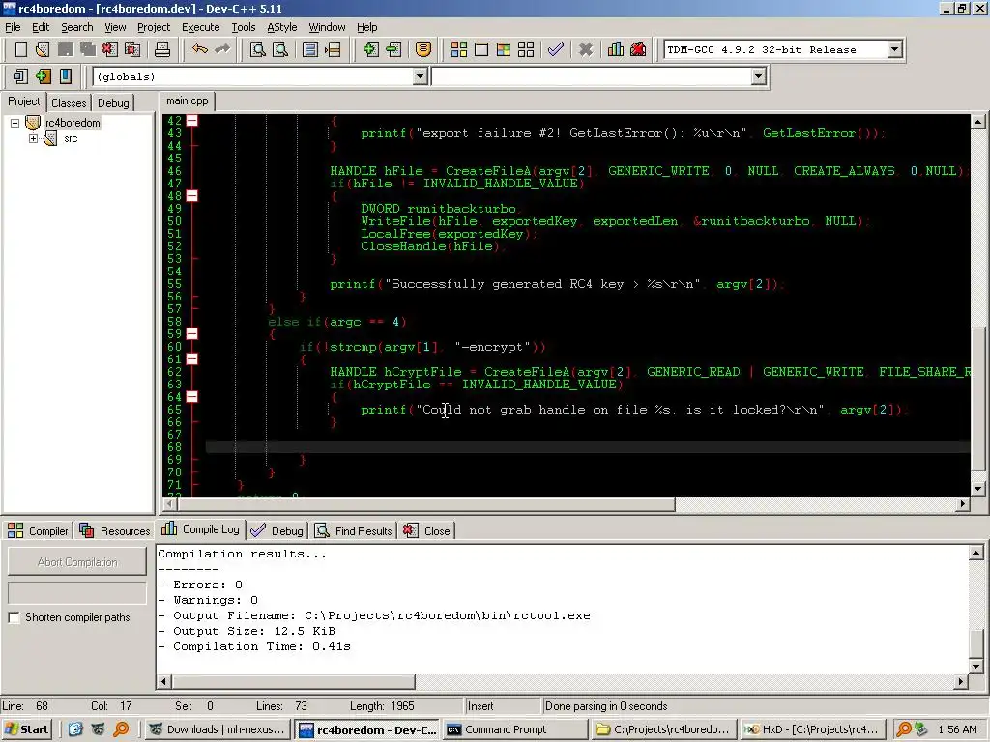Open the Tools menu
This screenshot has width=990, height=742.
click(243, 27)
